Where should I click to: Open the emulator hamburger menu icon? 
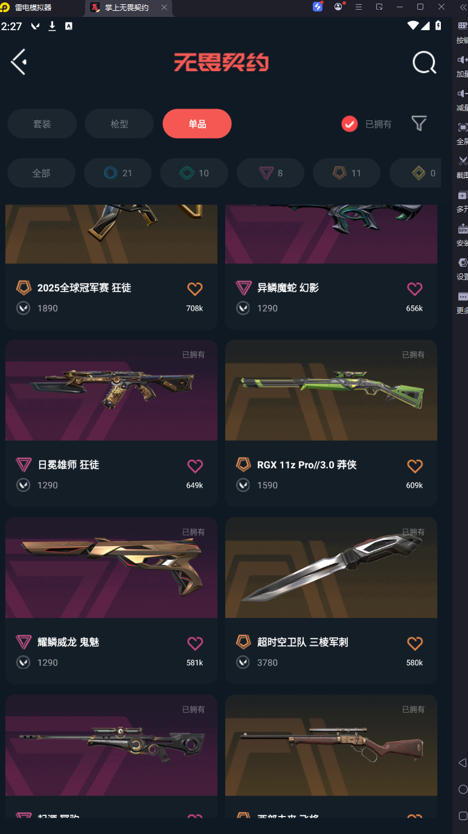point(359,7)
